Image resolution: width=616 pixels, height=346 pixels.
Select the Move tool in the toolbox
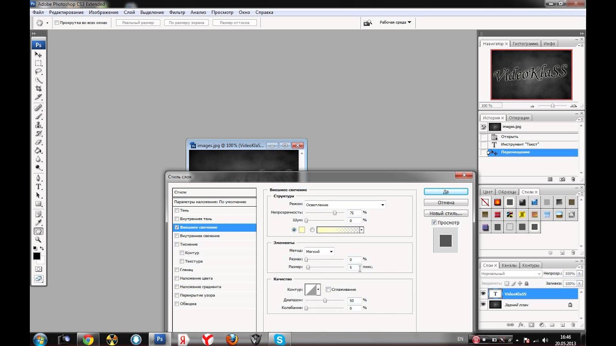pos(38,55)
